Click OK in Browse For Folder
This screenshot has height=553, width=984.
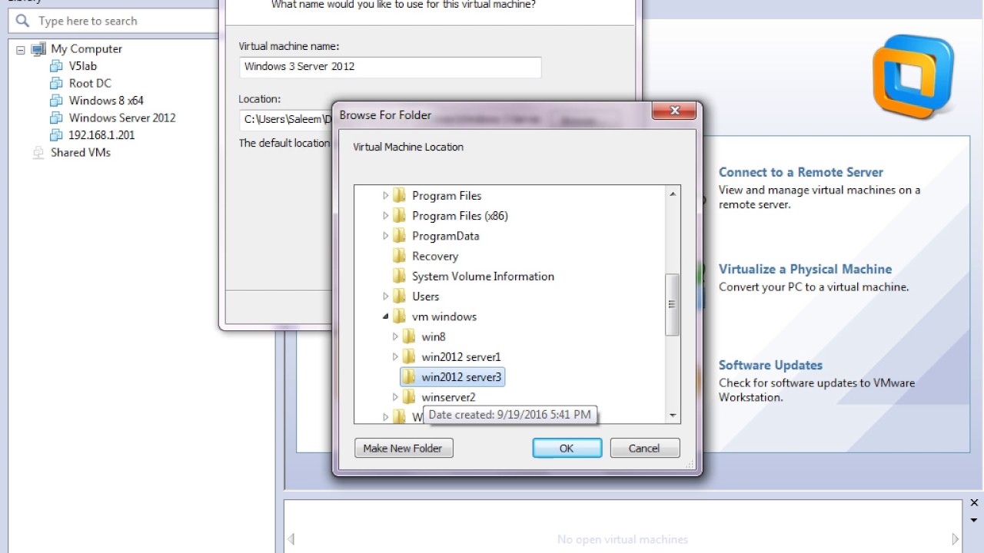(x=567, y=448)
